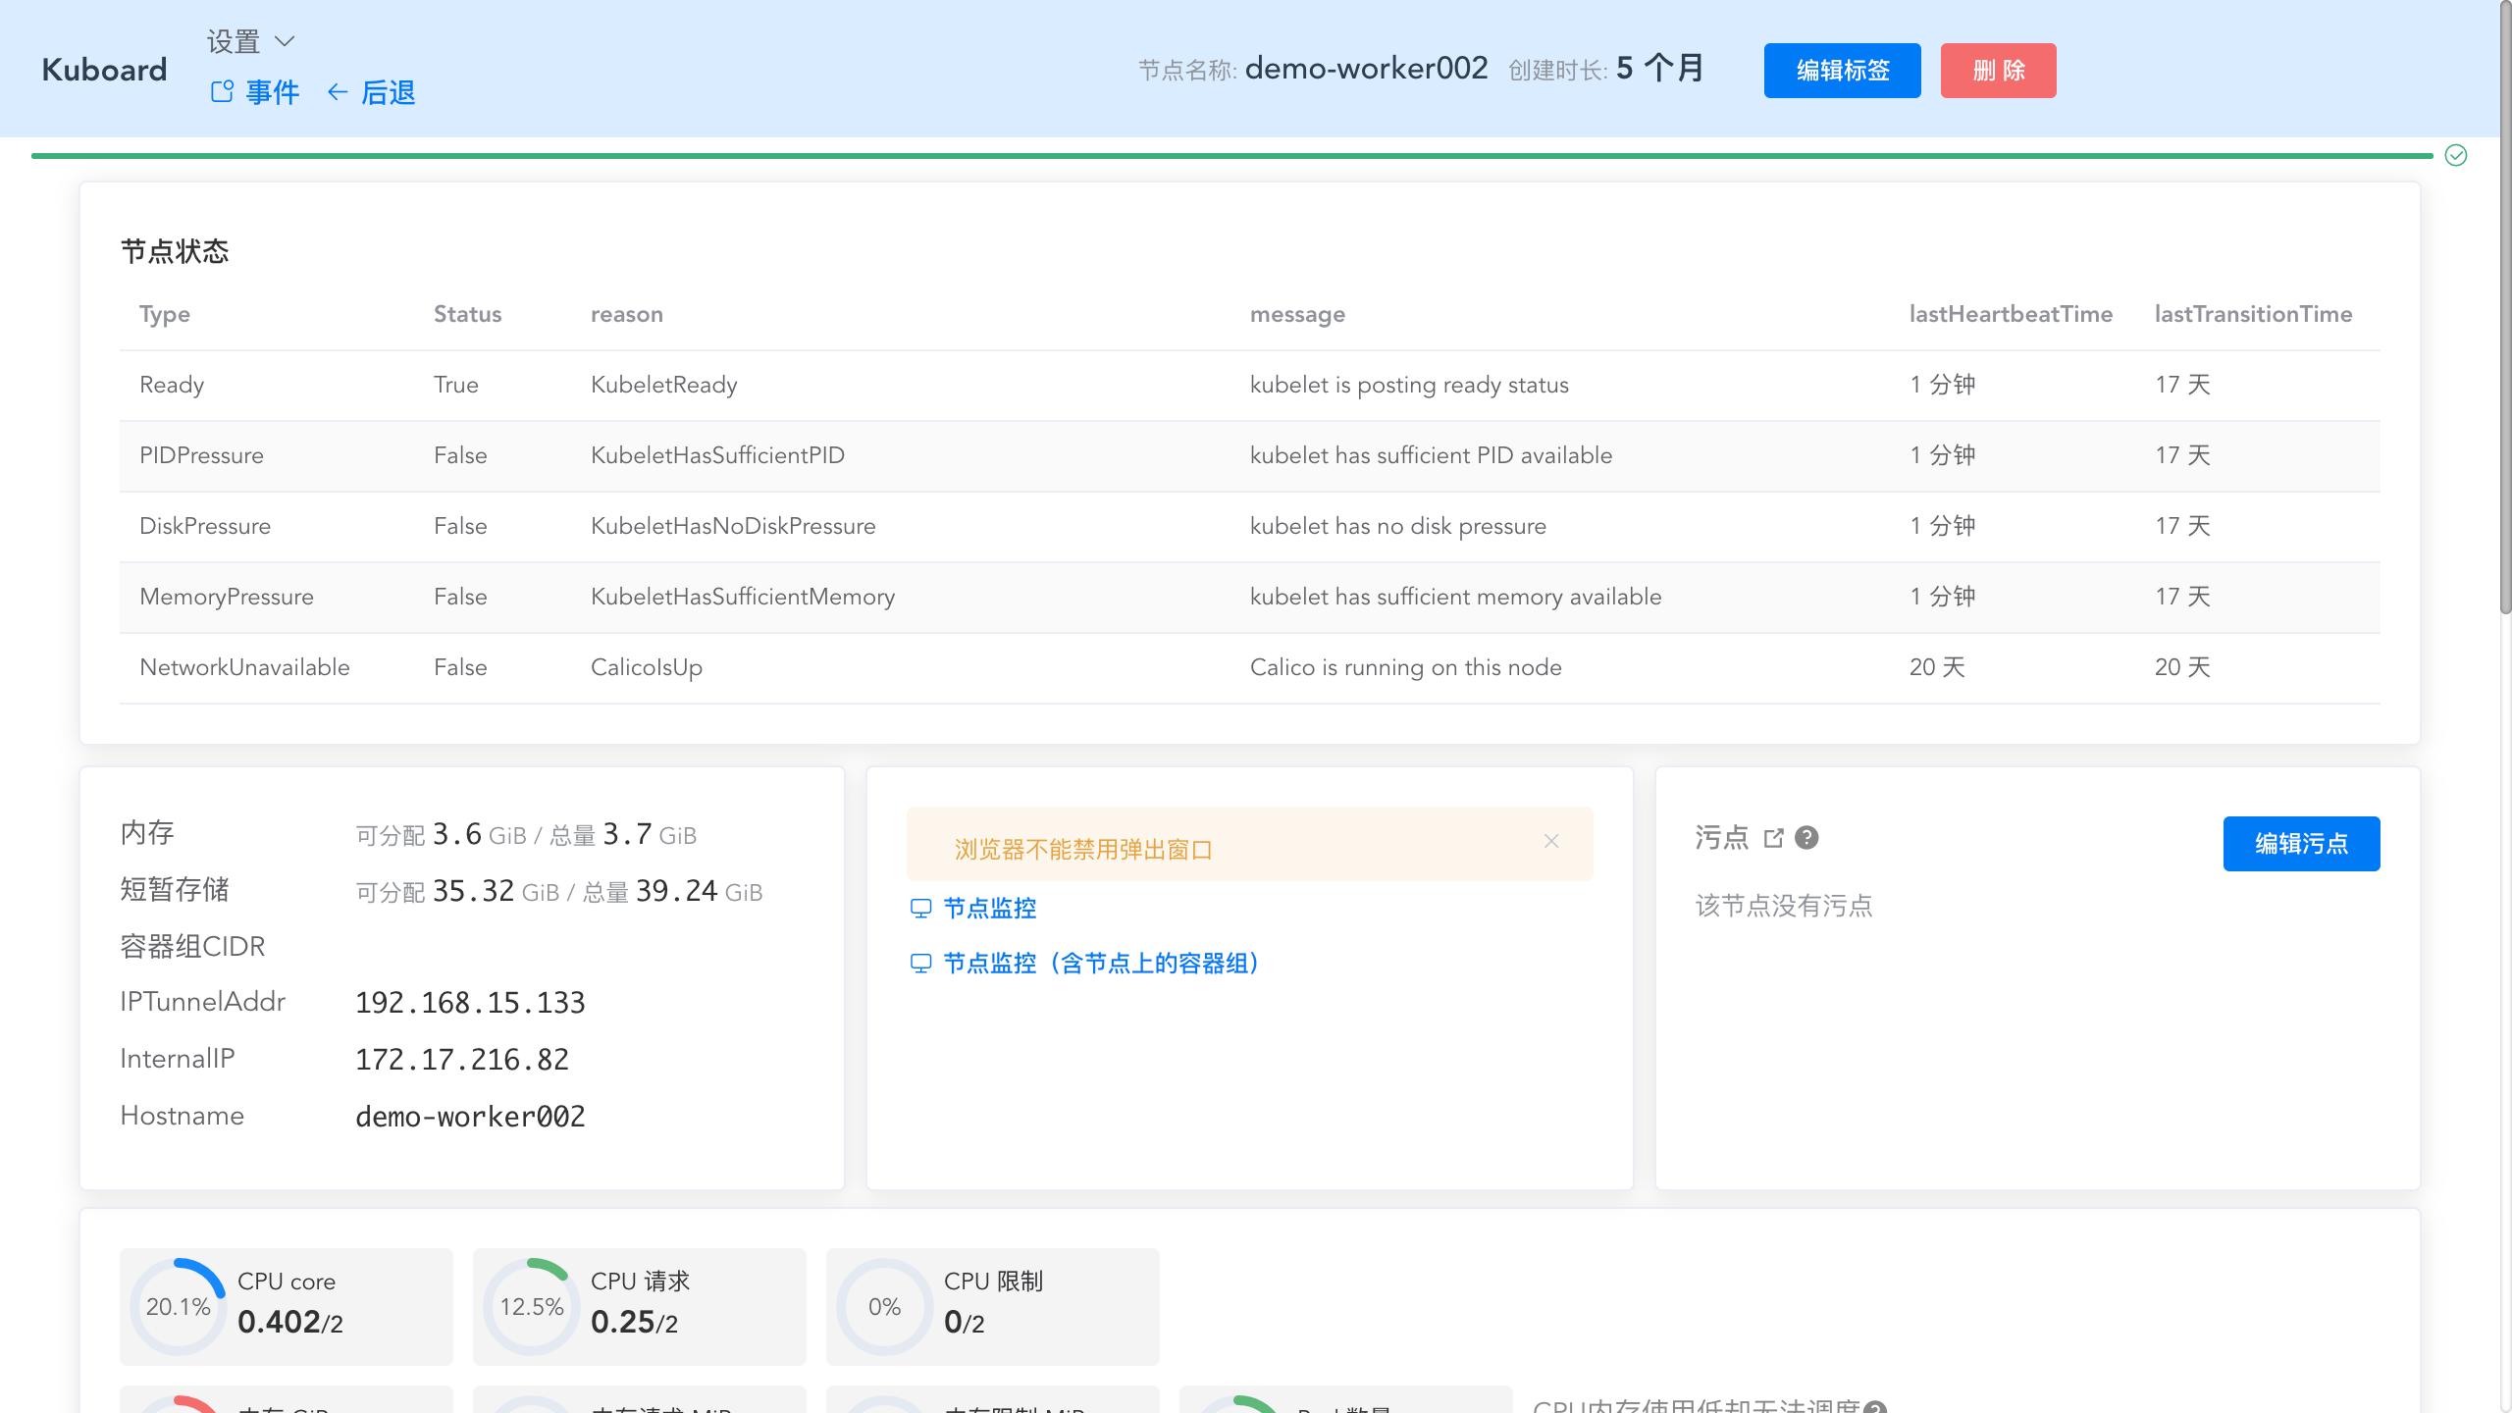
Task: Click the KubeletHasSufficientMemory reason cell
Action: 743,597
